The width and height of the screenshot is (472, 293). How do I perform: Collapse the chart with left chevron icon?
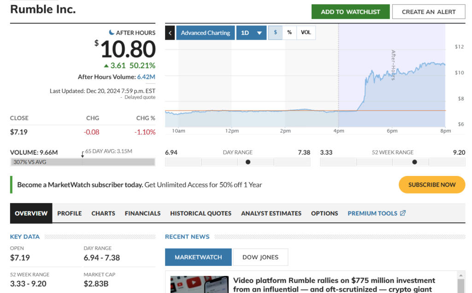[170, 33]
